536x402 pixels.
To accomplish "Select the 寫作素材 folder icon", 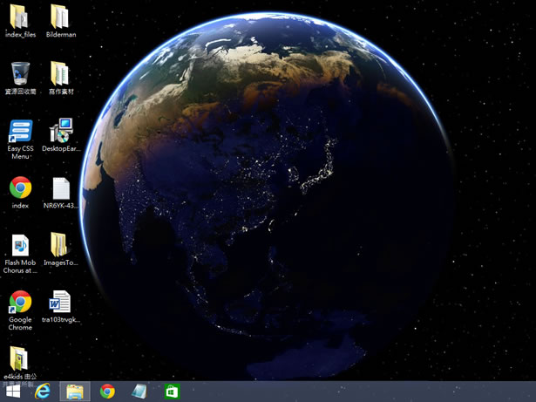I will pos(60,73).
